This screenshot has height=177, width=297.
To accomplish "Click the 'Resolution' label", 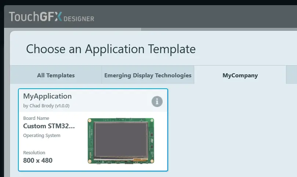I will [x=34, y=152].
